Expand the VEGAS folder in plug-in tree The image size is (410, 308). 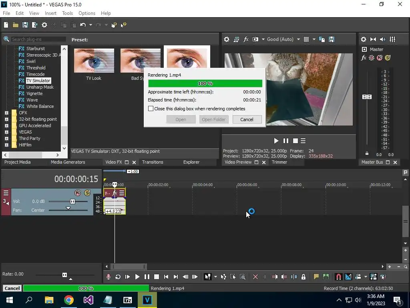(x=6, y=132)
